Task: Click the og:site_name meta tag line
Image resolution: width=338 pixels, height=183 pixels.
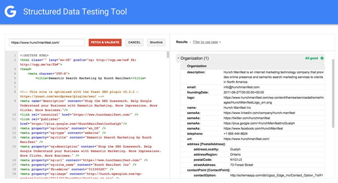Action: point(78,165)
